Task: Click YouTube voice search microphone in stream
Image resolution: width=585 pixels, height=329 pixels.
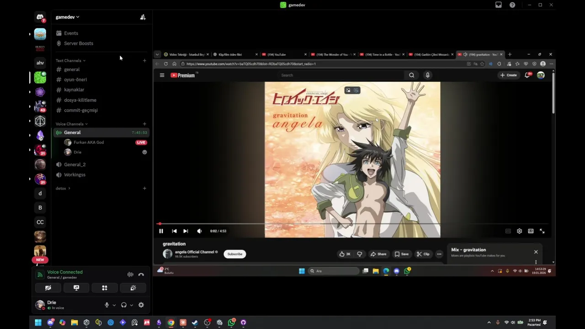Action: [x=428, y=75]
